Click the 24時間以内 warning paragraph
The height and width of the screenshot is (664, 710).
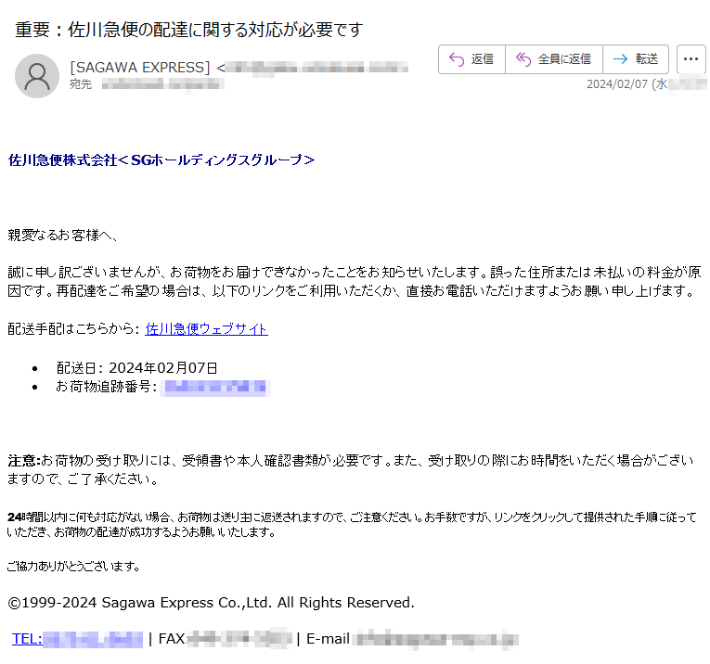point(352,524)
